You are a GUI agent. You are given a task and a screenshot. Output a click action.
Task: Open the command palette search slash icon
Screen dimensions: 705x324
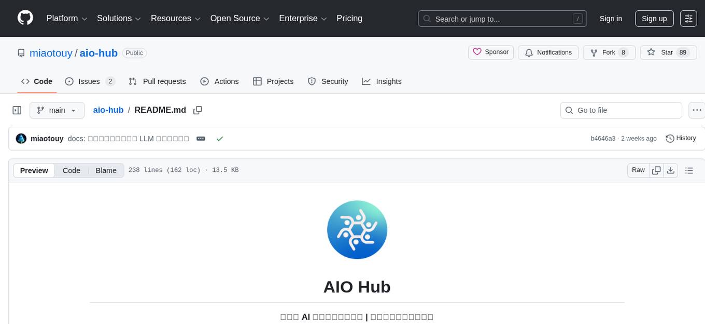tap(577, 19)
